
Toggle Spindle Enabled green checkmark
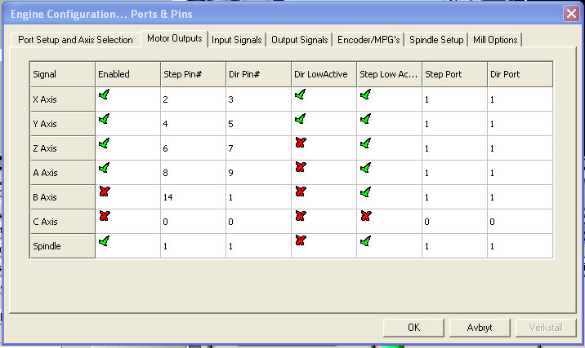(x=104, y=241)
